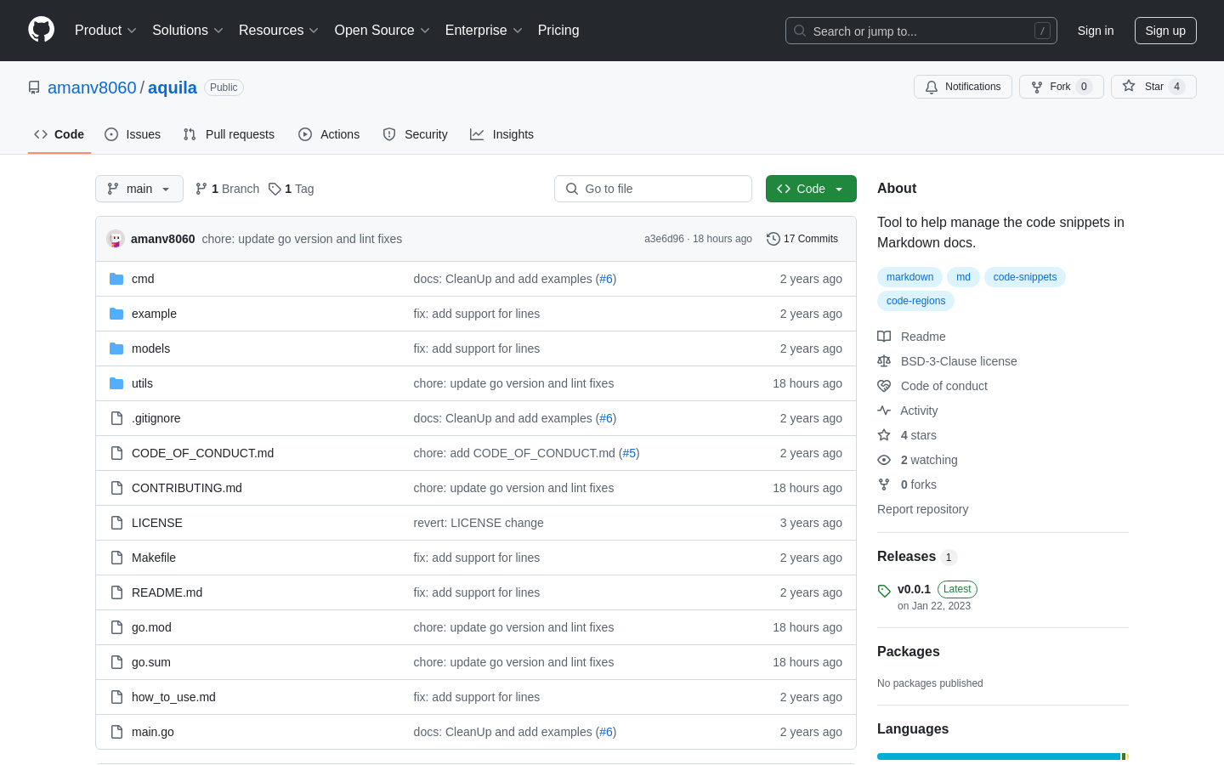
Task: Click amanv8060's avatar in commit bar
Action: (116, 239)
